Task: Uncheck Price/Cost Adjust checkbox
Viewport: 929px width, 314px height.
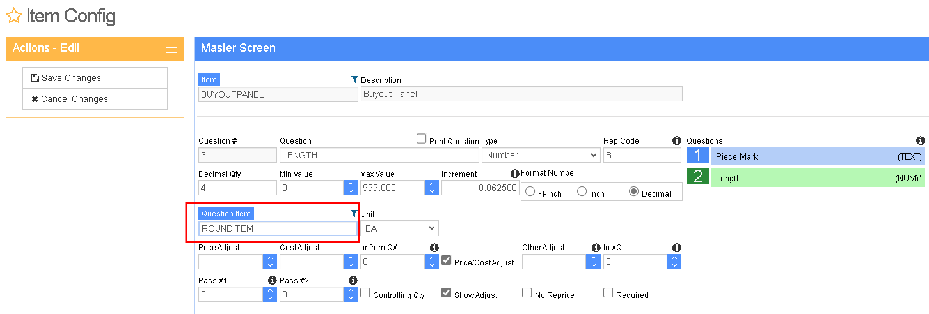Action: [447, 260]
